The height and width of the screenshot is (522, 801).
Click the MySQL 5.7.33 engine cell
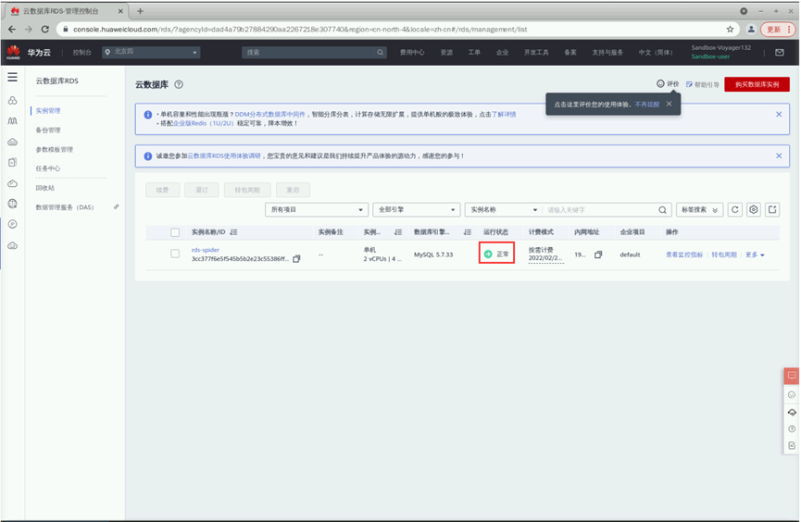click(433, 255)
